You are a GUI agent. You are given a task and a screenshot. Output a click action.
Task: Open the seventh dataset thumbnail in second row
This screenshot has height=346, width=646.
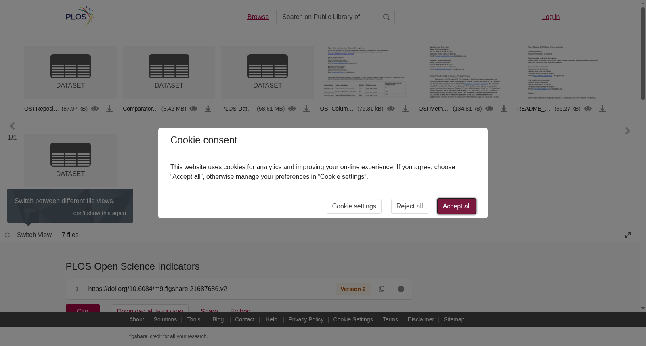point(70,161)
